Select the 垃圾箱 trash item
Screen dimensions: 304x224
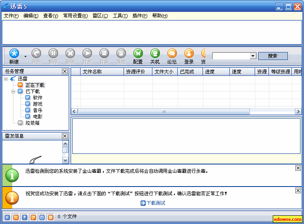pos(32,123)
